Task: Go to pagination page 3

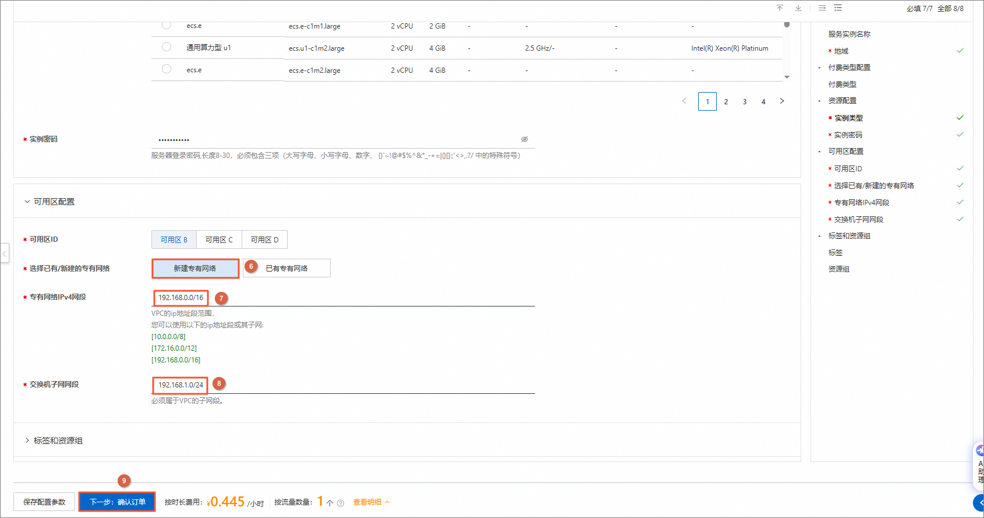Action: [745, 101]
